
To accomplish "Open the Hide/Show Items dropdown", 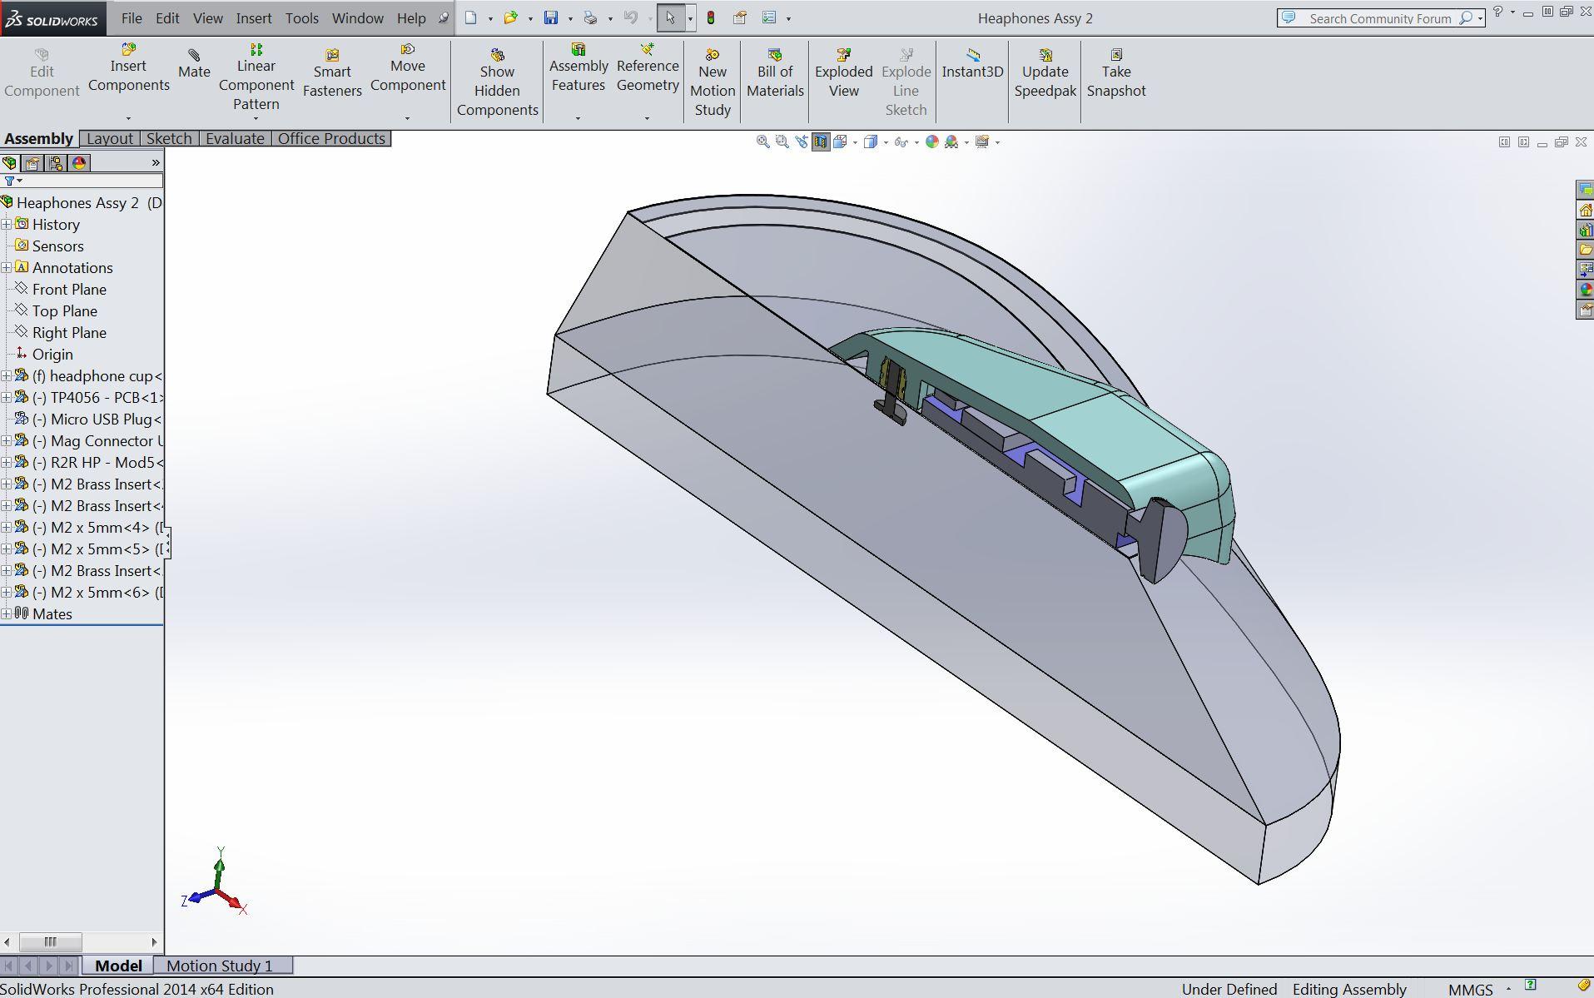I will click(916, 142).
